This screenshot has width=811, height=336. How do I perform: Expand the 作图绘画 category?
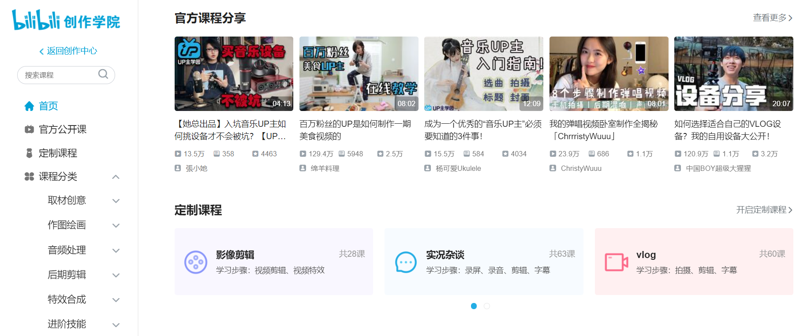(x=116, y=225)
